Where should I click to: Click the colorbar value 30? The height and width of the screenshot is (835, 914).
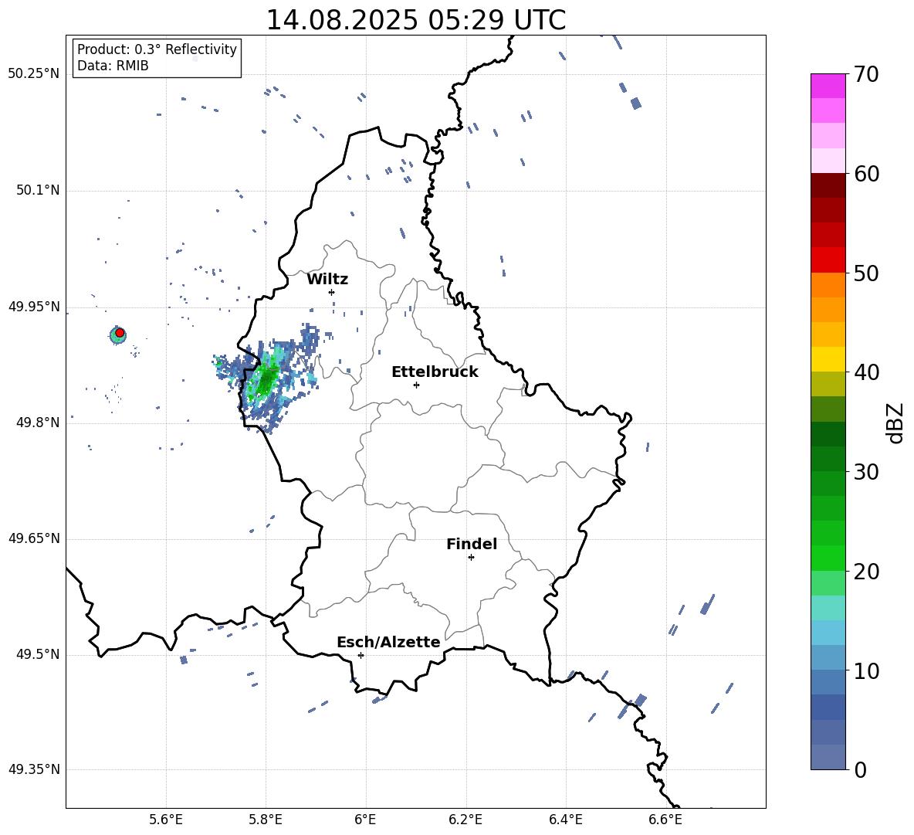866,472
